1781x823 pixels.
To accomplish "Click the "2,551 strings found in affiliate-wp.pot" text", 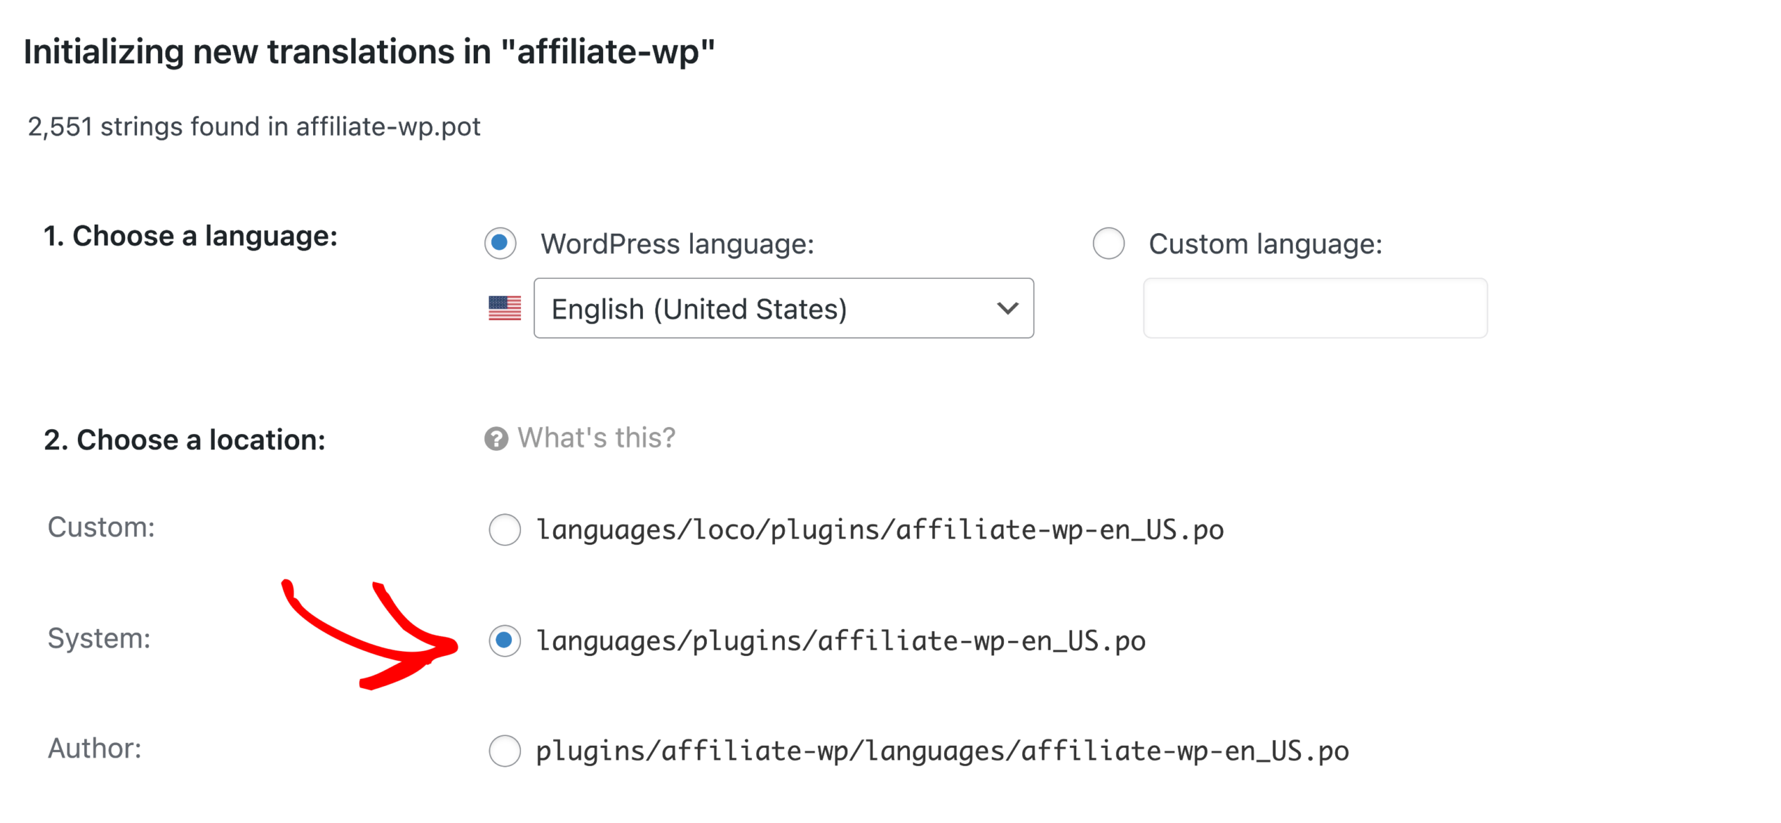I will click(254, 127).
